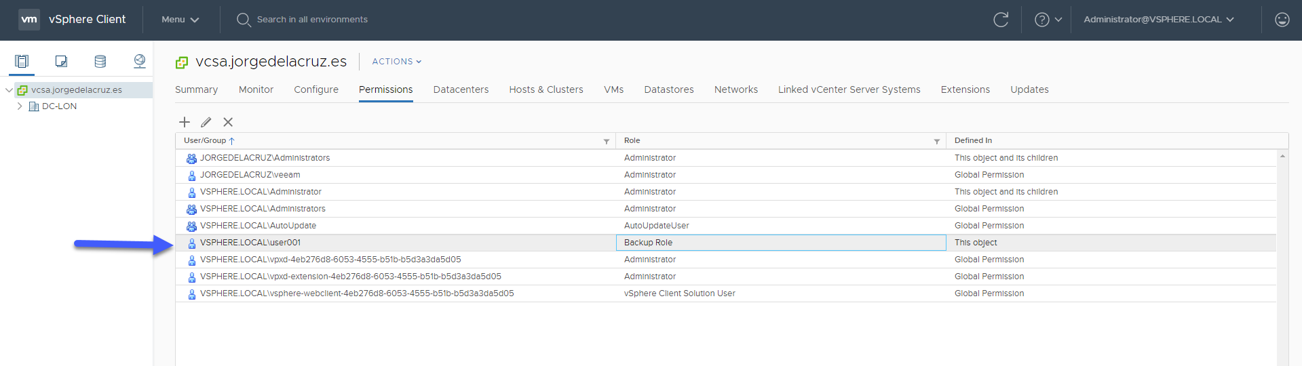Click the vCenter icon beside the page title
The height and width of the screenshot is (366, 1302).
pos(182,62)
